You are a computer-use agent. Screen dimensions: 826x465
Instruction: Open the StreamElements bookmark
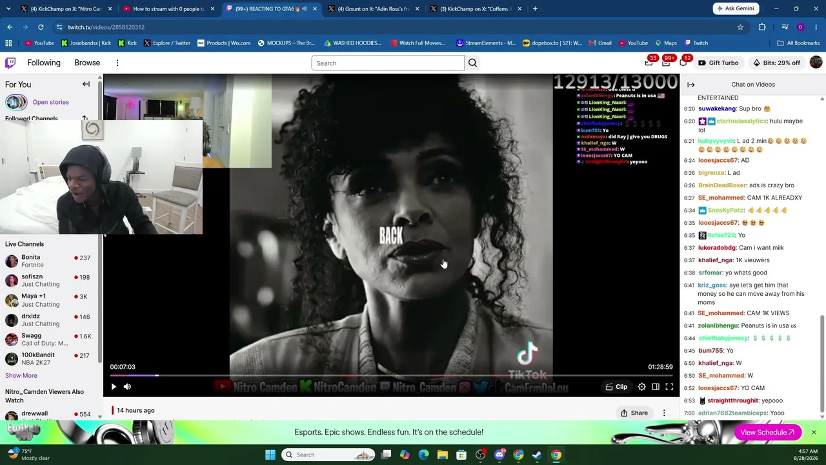[x=486, y=43]
